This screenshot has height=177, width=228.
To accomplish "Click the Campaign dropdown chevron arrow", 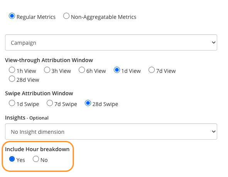I will [213, 42].
